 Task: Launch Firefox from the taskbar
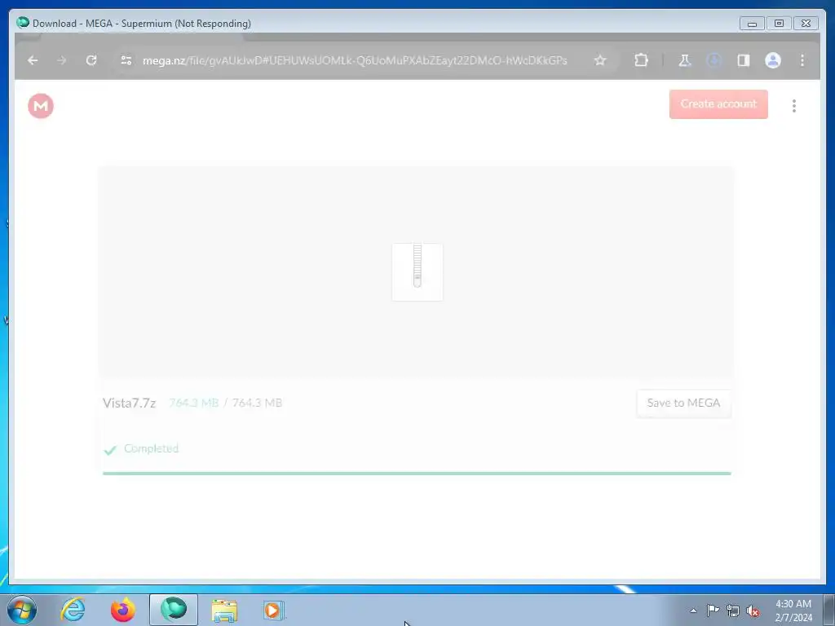(x=123, y=610)
